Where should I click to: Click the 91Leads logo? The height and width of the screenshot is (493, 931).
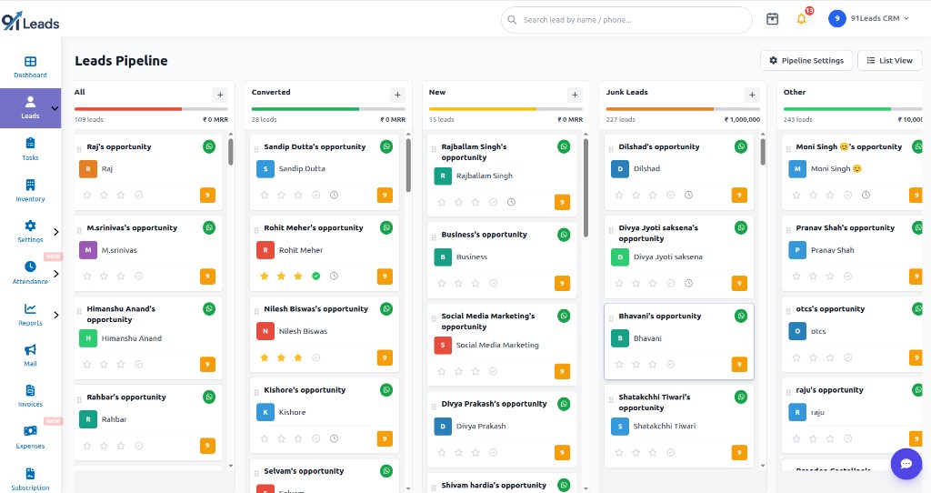30,22
